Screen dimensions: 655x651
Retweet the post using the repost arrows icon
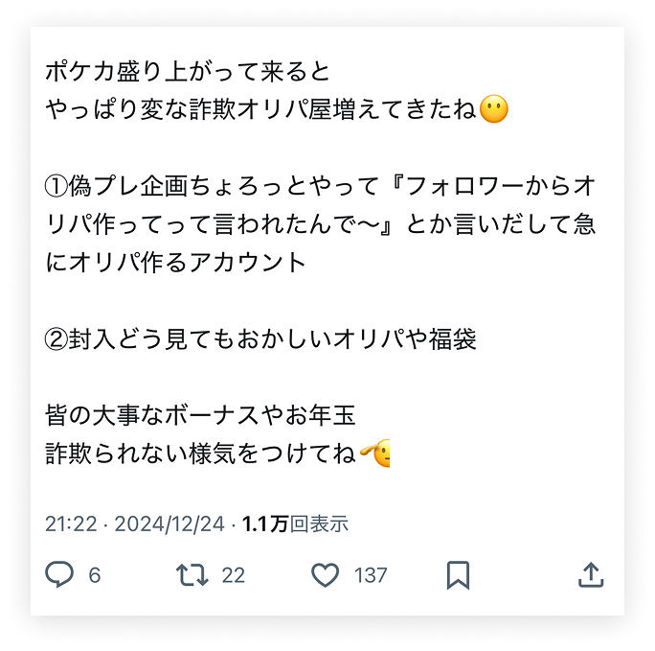pyautogui.click(x=192, y=575)
